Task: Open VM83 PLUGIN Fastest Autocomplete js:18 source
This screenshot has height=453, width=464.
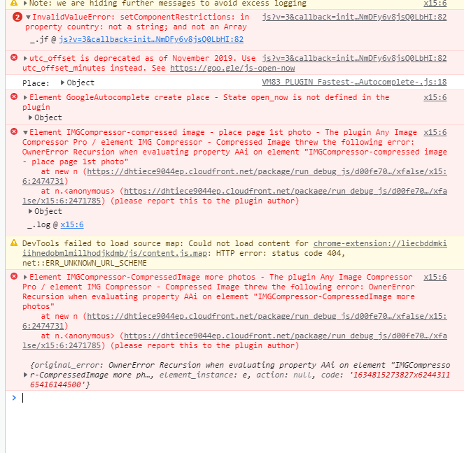Action: coord(354,82)
